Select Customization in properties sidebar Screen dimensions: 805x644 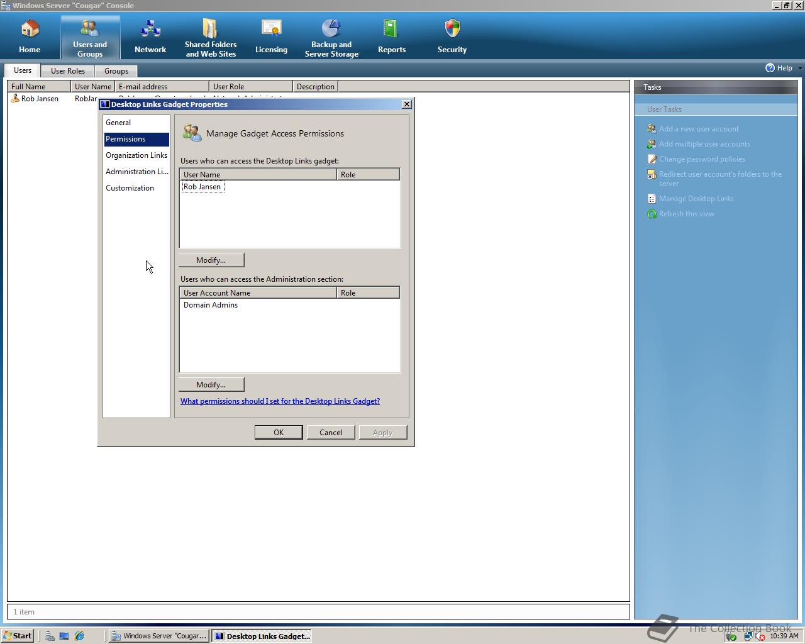[136, 188]
